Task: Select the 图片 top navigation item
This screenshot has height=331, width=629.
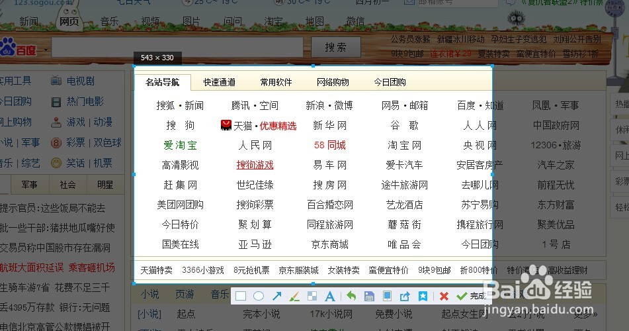Action: (191, 21)
